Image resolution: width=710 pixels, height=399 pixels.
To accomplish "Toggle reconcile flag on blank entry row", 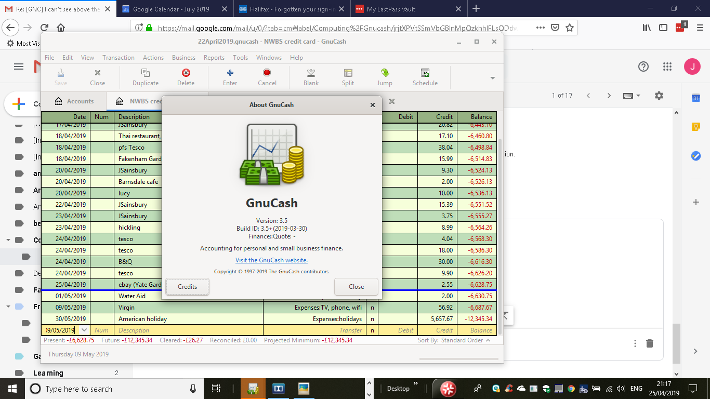I will pyautogui.click(x=372, y=330).
